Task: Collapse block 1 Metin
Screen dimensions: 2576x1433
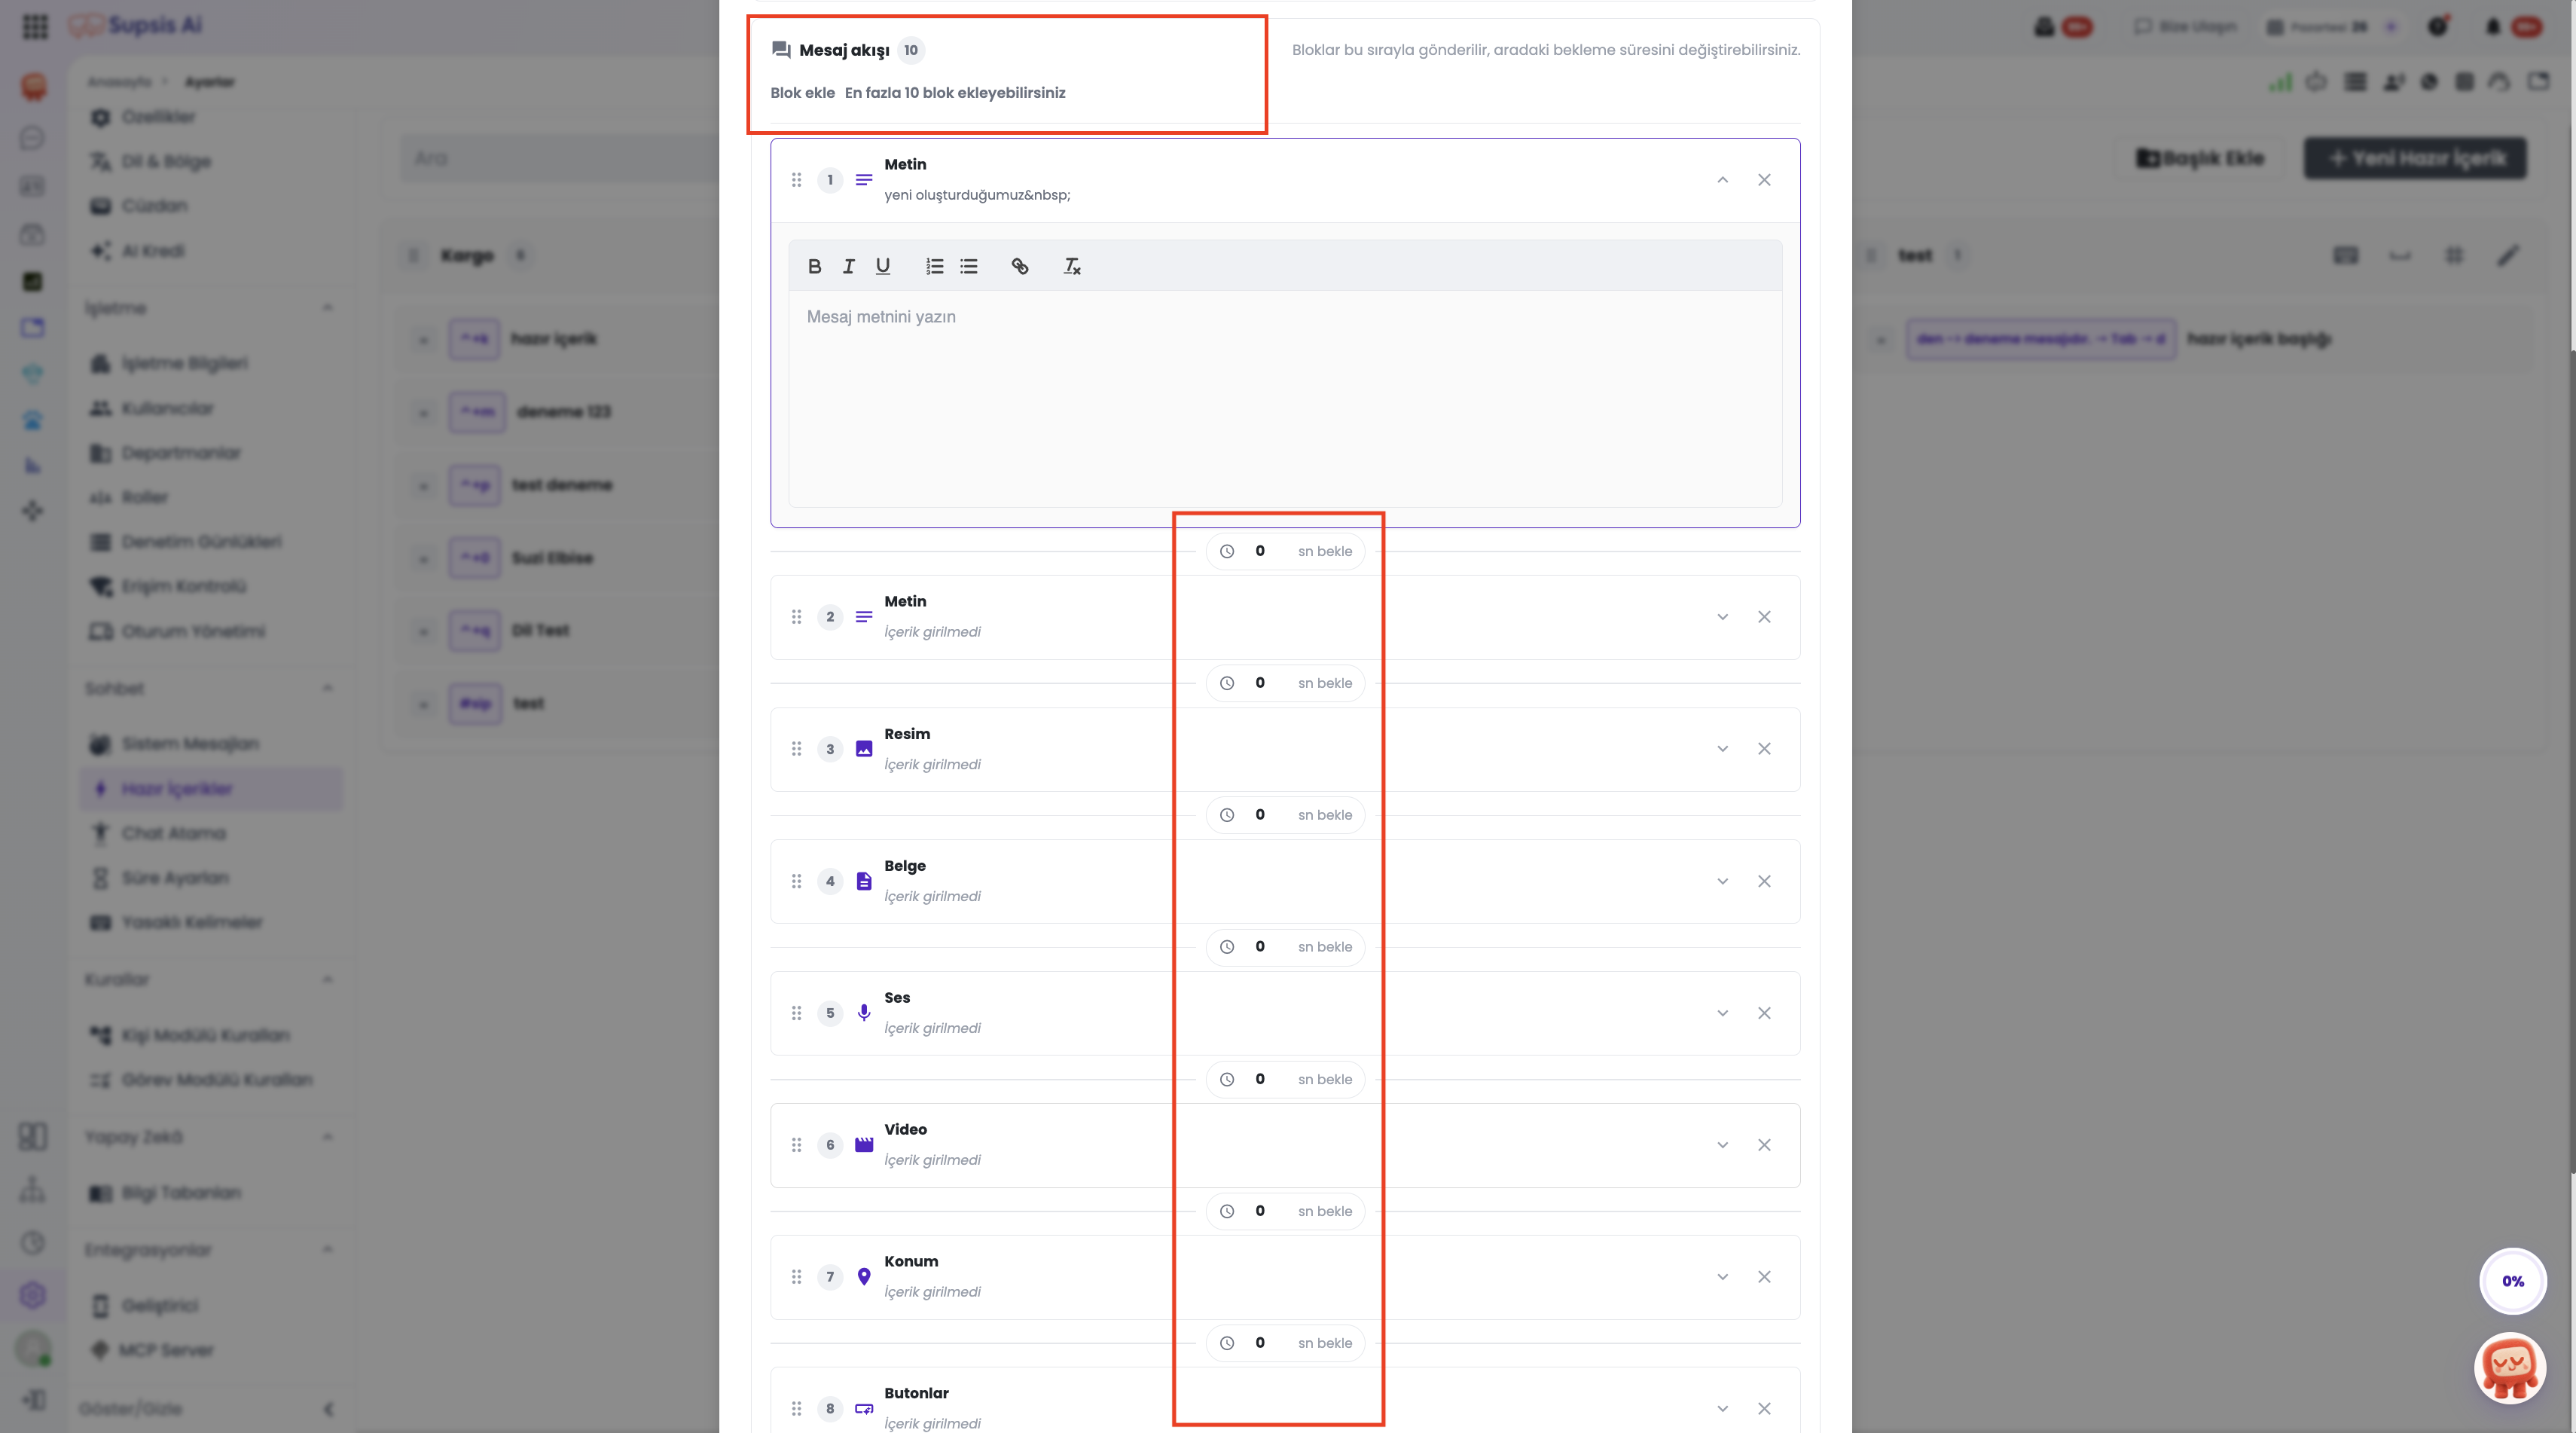Action: click(1722, 180)
